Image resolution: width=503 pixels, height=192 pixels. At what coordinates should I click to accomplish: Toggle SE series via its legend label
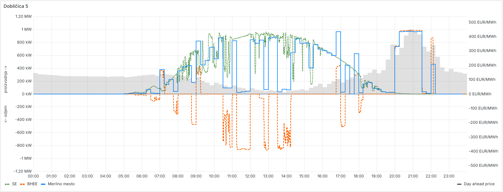click(x=14, y=184)
